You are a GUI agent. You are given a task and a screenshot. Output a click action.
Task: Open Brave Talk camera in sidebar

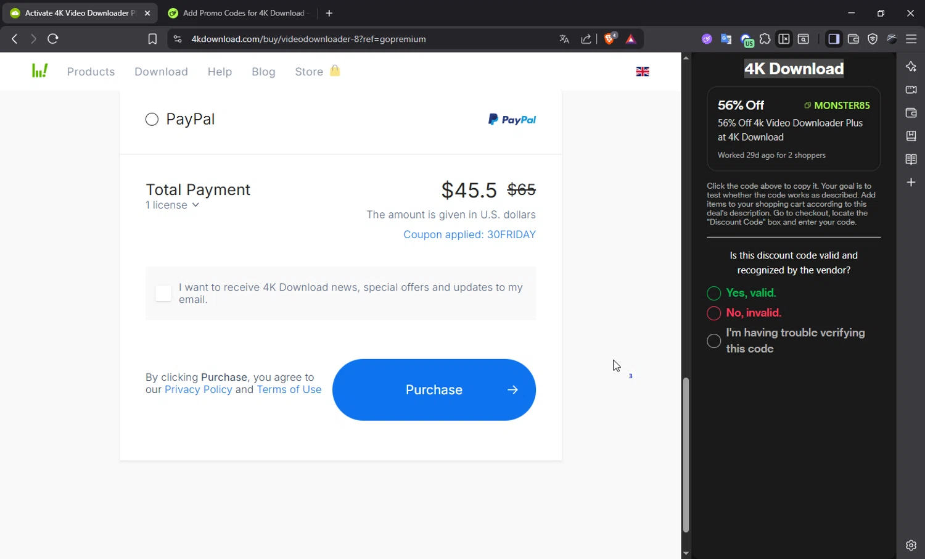click(911, 89)
